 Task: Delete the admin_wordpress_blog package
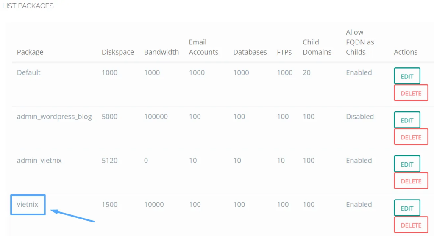coord(411,137)
